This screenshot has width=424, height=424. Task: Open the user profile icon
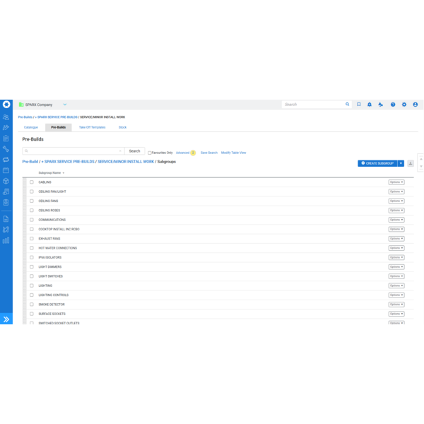(x=416, y=105)
